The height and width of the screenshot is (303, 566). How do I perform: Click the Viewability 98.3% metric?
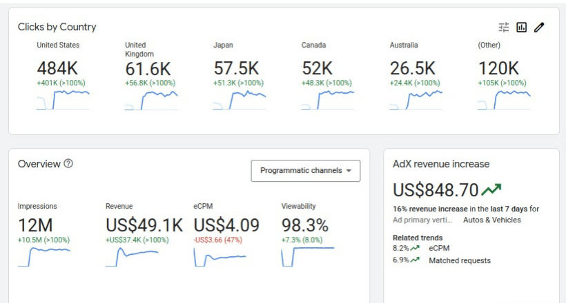(304, 225)
